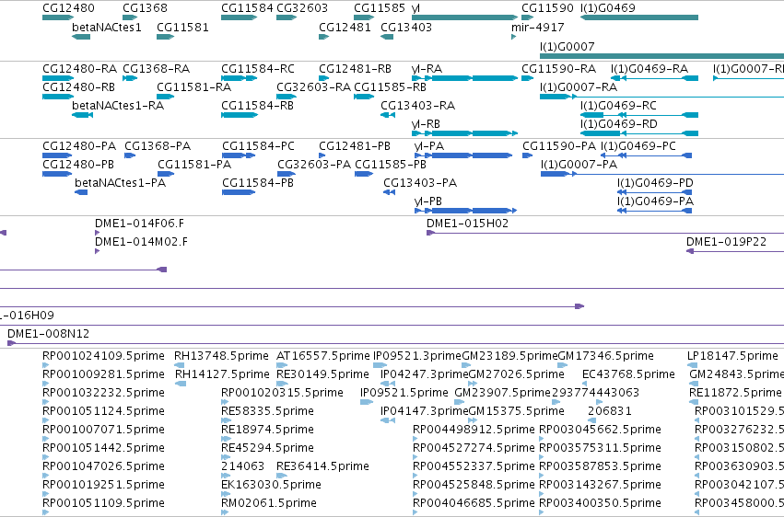Click transcript CG11590-RA
Image resolution: width=784 pixels, height=517 pixels.
click(x=528, y=78)
